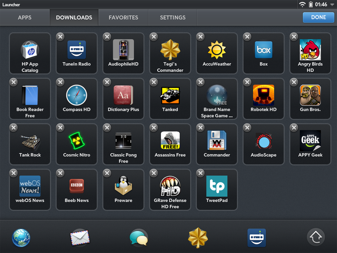This screenshot has width=337, height=253.
Task: Launch AudioScape
Action: click(x=264, y=144)
